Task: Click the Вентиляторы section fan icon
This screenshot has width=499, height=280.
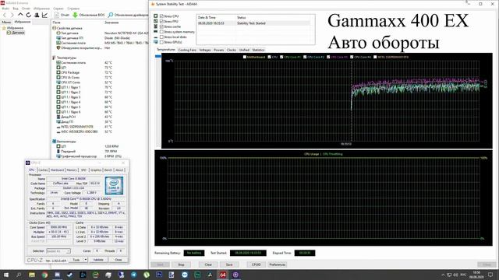Action: point(54,142)
